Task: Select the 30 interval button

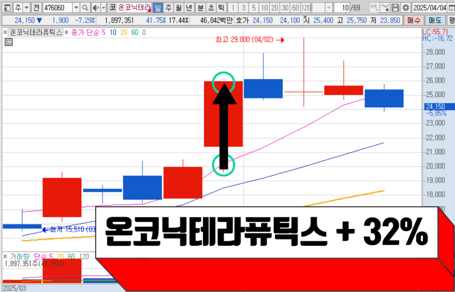Action: [x=285, y=8]
